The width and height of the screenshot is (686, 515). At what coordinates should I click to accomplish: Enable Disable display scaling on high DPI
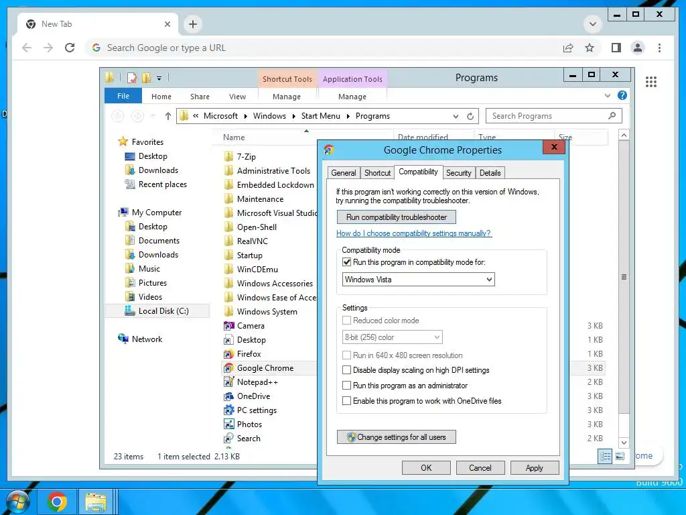coord(346,370)
